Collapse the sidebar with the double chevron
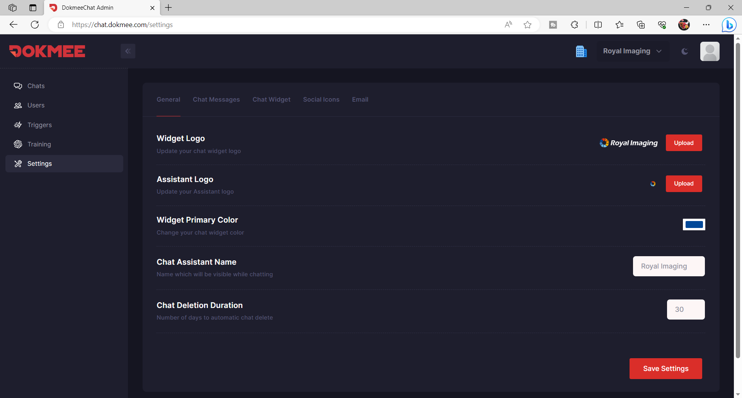This screenshot has width=742, height=398. click(x=128, y=51)
